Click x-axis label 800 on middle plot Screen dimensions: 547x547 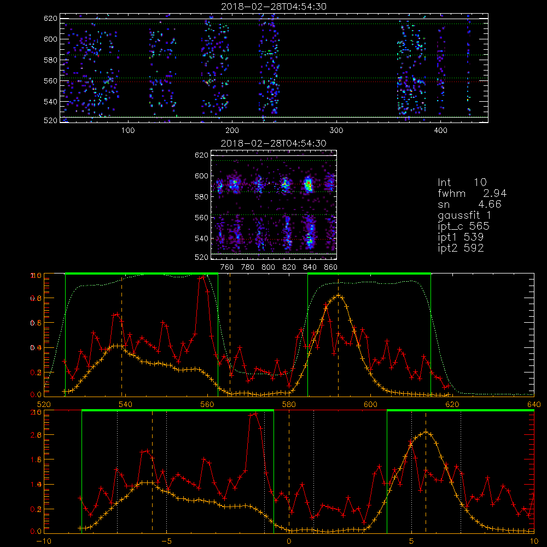[268, 267]
